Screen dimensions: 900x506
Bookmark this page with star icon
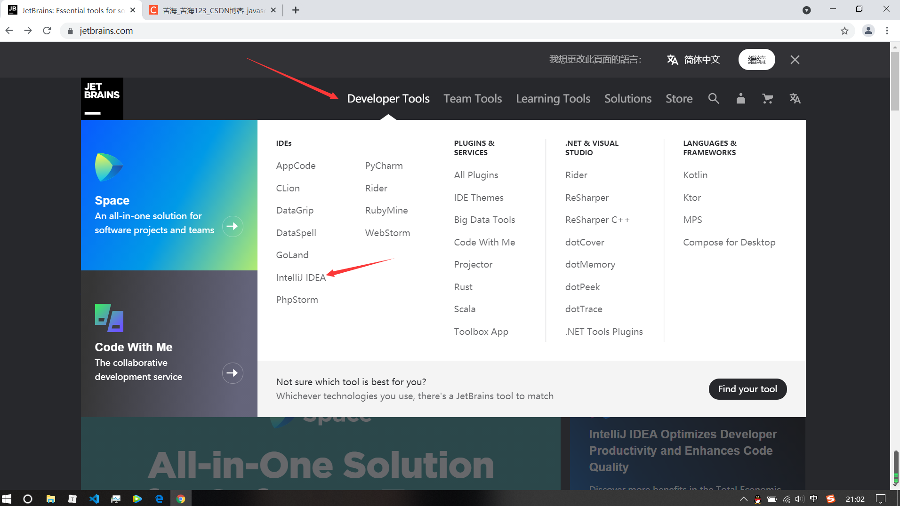point(844,31)
